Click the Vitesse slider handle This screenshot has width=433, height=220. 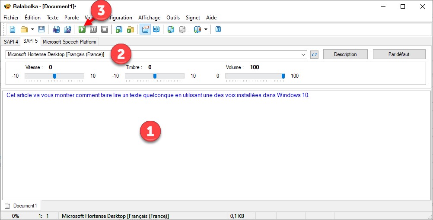pos(54,76)
